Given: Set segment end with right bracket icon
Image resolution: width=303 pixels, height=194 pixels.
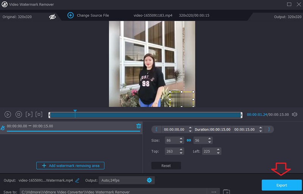Looking at the screenshot, I should (x=269, y=129).
